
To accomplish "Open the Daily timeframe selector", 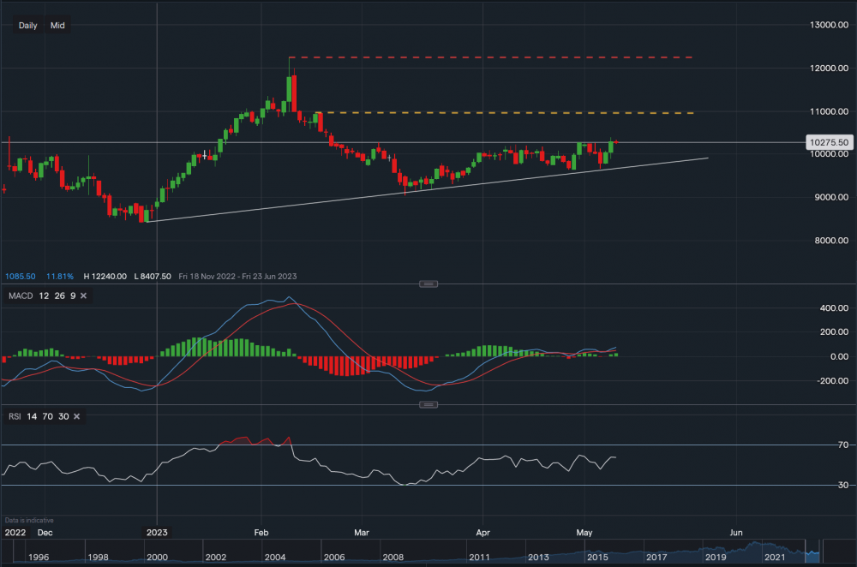I will (x=27, y=26).
